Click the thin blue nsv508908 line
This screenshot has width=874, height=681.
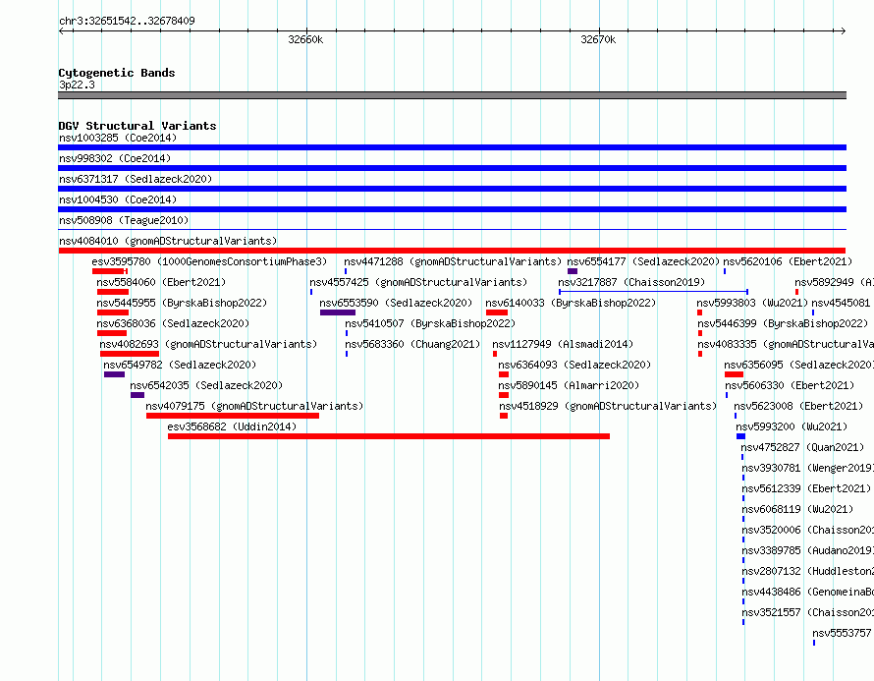452,229
